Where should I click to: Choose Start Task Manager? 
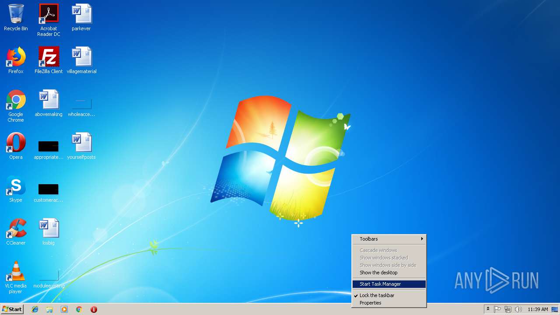click(389, 284)
